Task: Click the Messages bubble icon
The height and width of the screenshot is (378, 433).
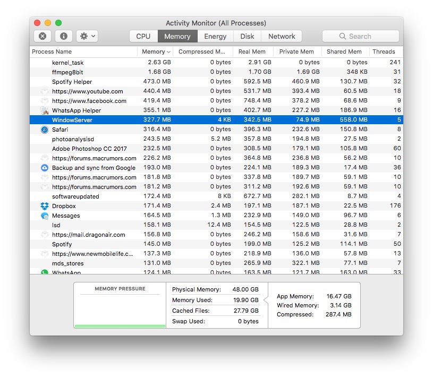Action: [x=45, y=216]
